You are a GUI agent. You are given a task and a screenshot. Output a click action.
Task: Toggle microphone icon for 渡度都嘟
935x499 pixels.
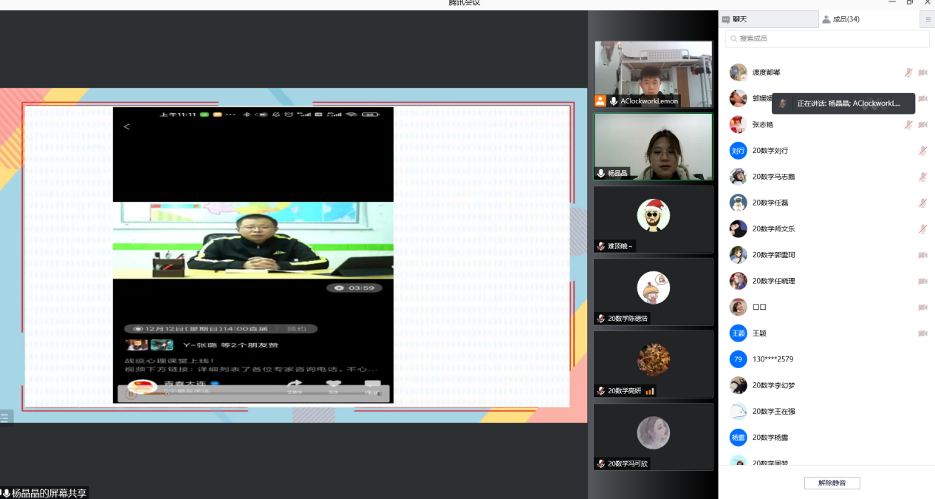909,72
